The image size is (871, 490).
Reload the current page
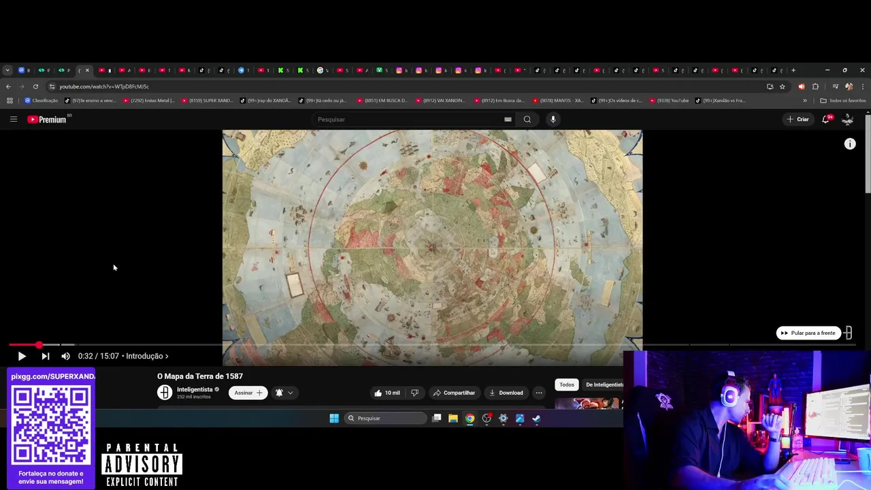click(35, 86)
